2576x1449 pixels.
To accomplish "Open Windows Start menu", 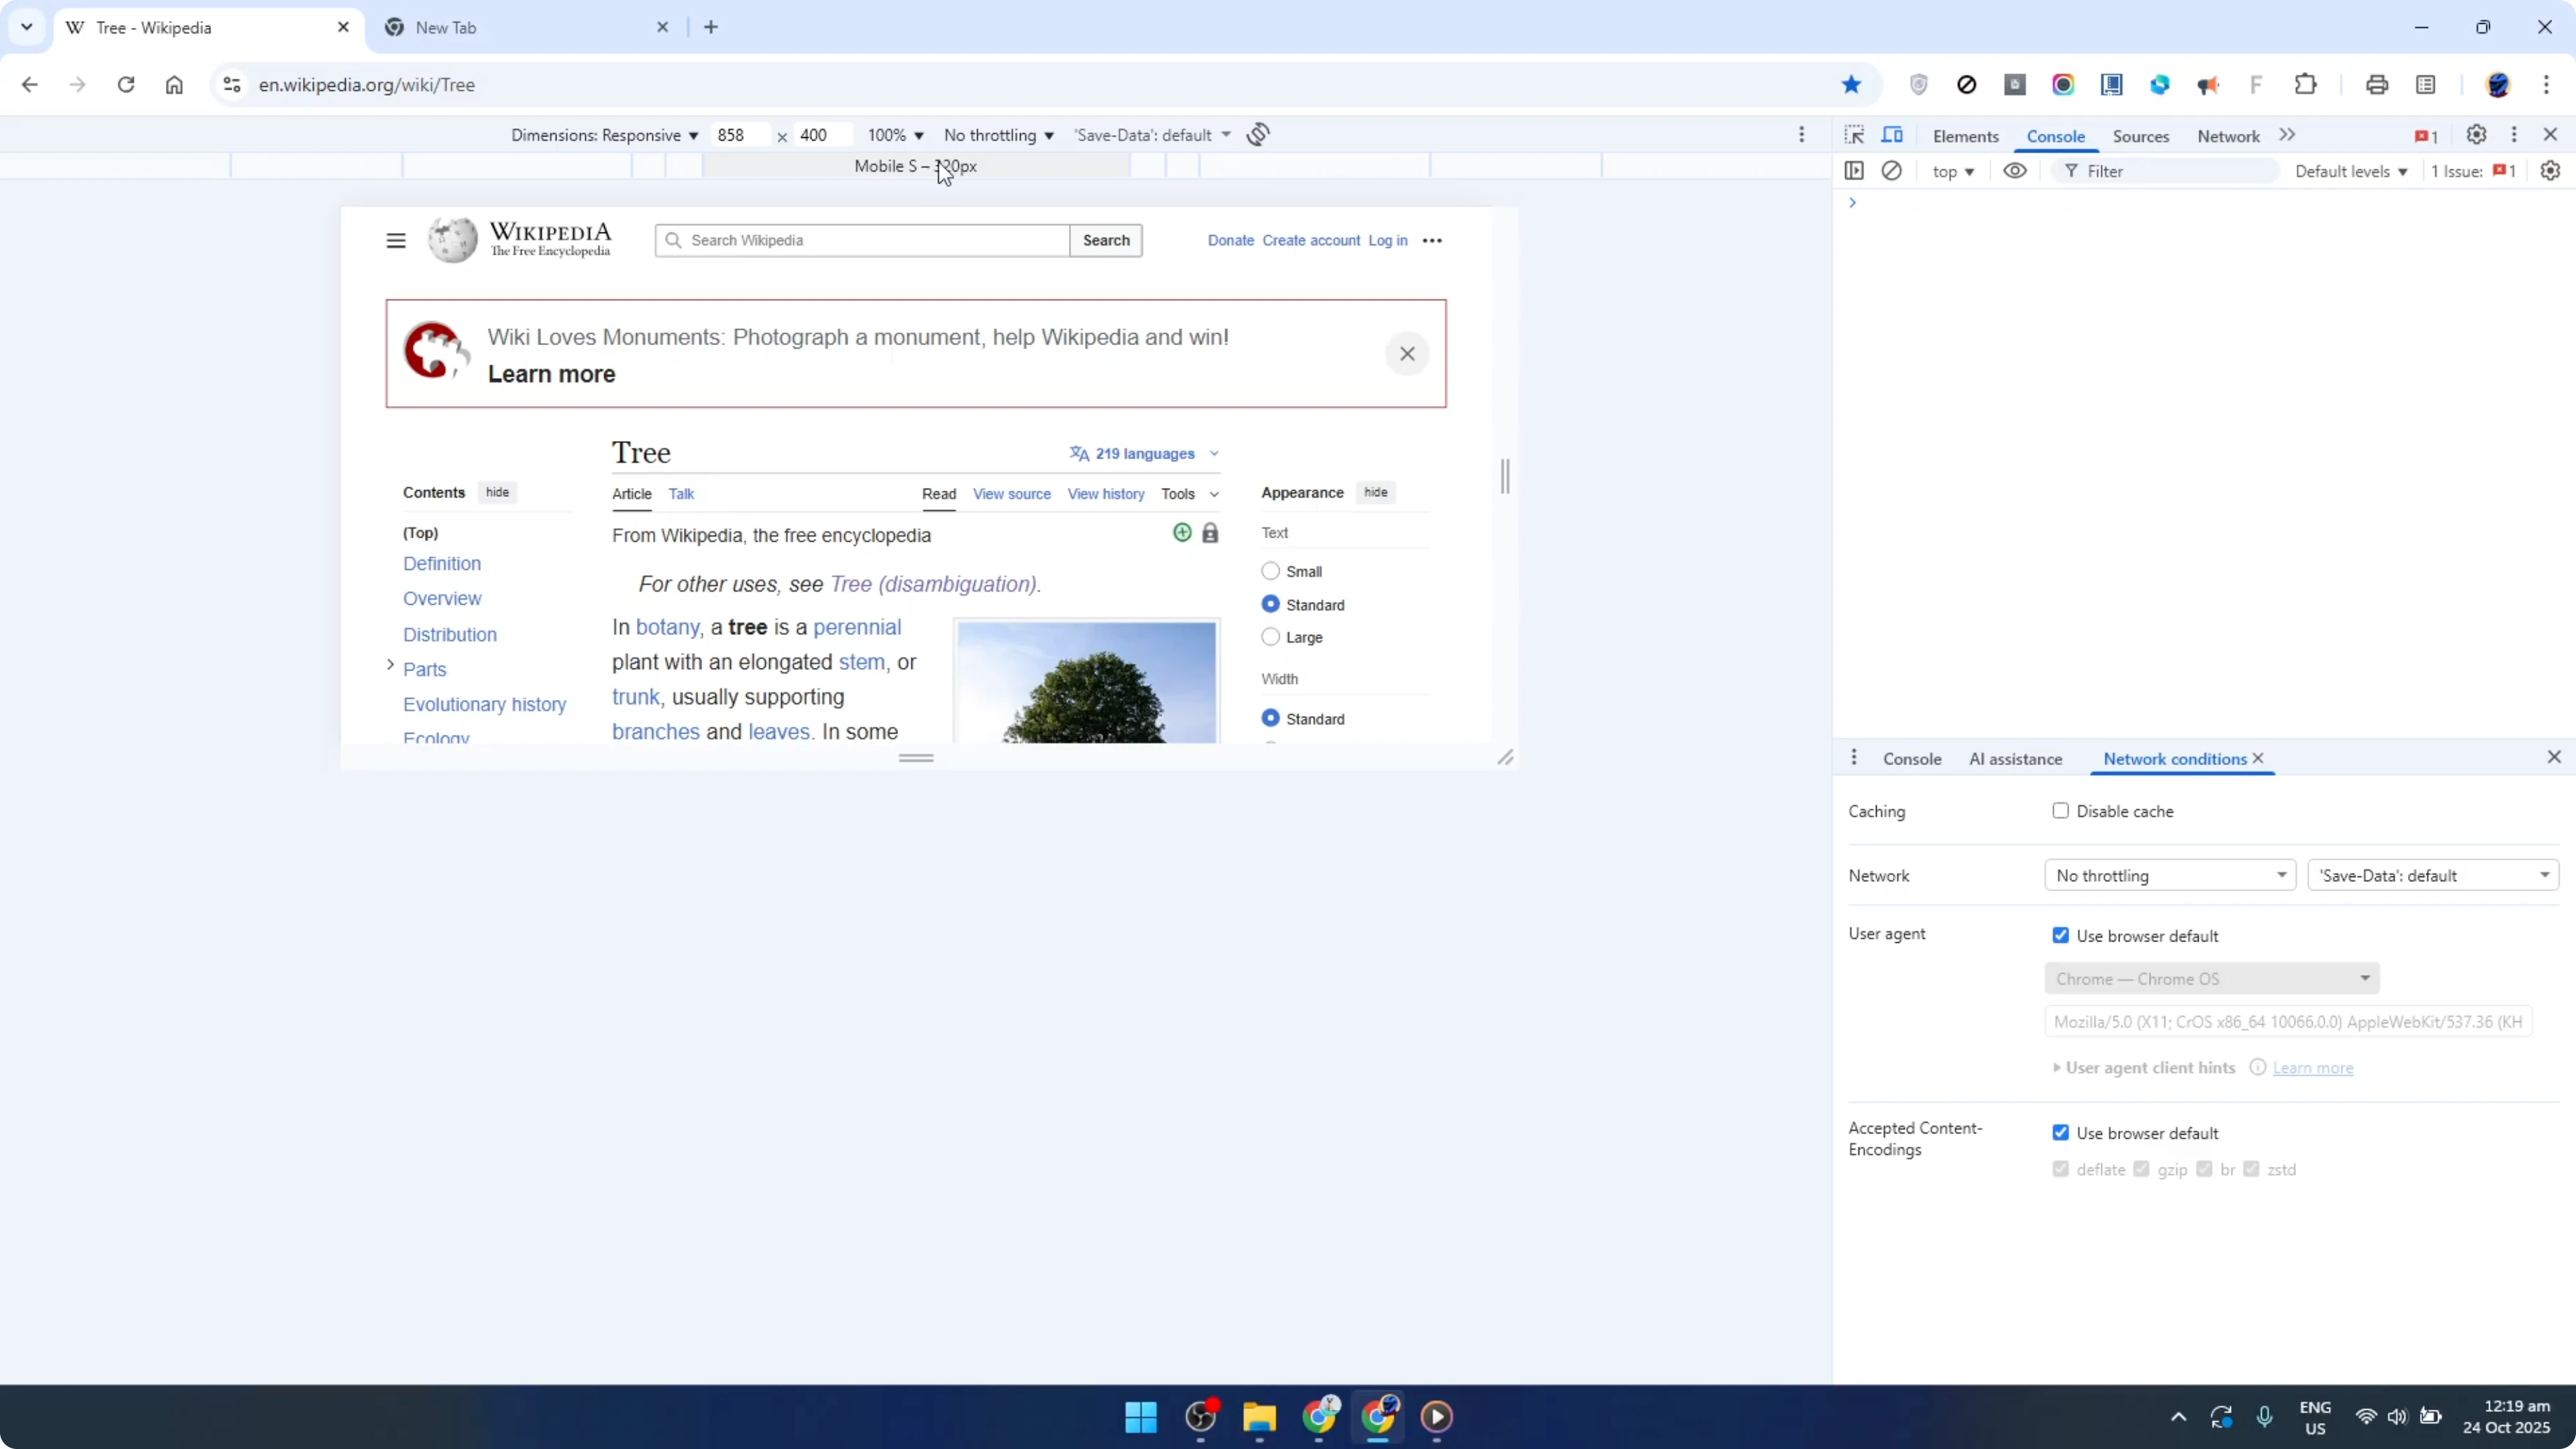I will (x=1140, y=1416).
